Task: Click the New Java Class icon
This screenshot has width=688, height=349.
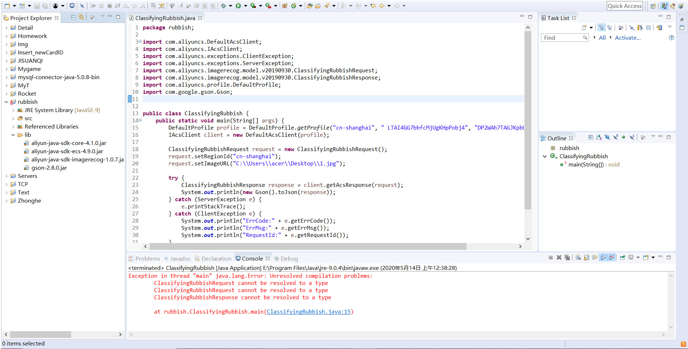Action: tap(294, 6)
